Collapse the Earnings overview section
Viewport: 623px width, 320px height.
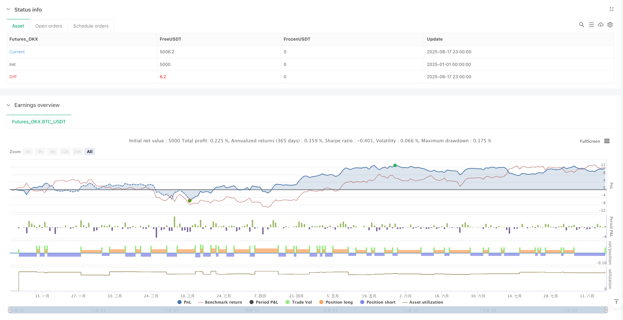coord(8,105)
